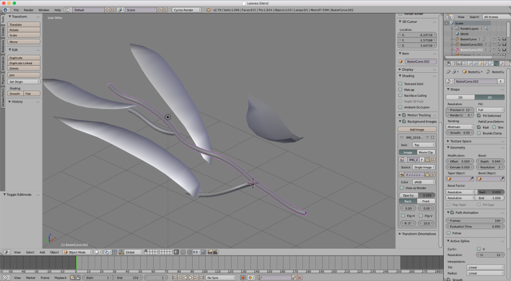
Task: Click the timeline editor type clock icon
Action: [5, 278]
